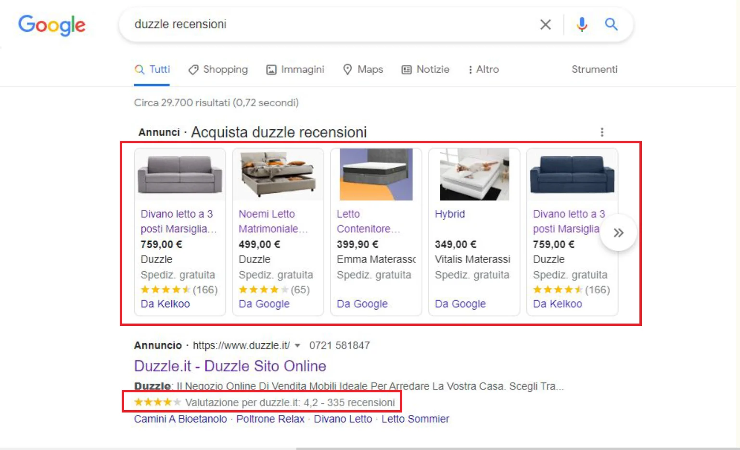740x450 pixels.
Task: Go to the Maps tab
Action: (363, 70)
